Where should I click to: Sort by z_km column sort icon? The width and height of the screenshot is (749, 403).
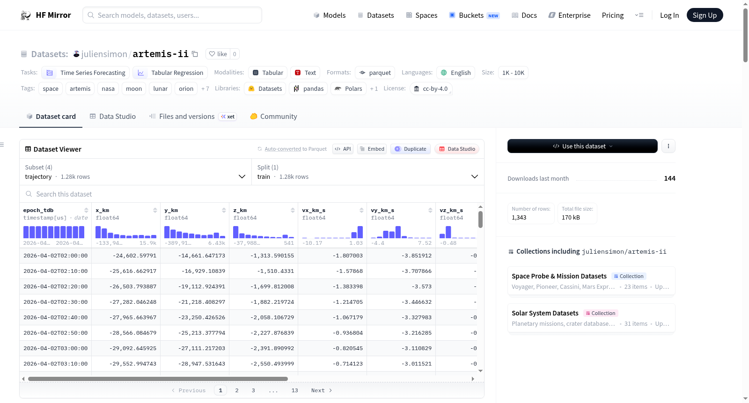tap(293, 210)
